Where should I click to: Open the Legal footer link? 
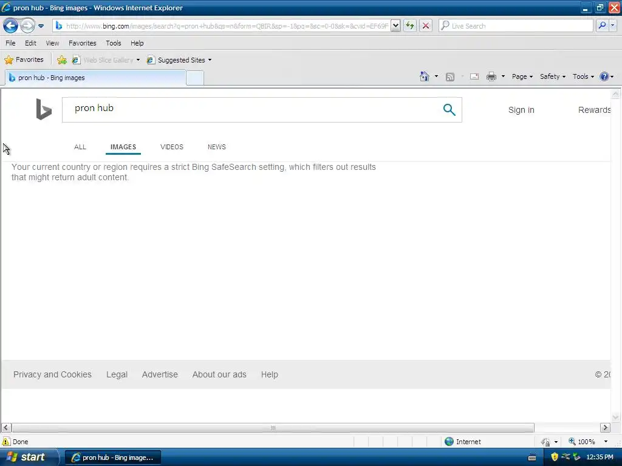point(117,374)
